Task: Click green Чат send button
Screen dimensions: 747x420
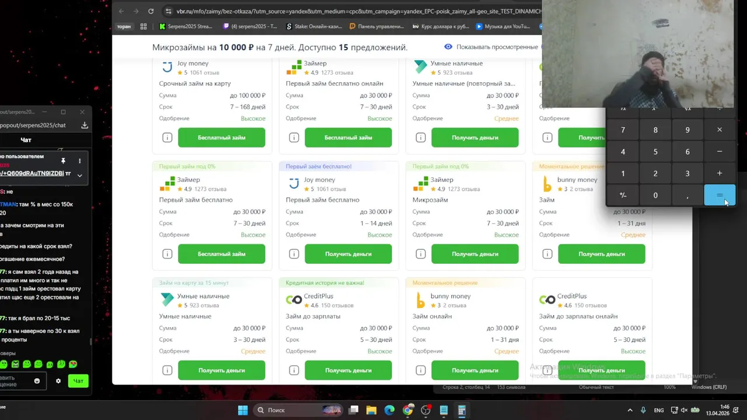Action: tap(78, 381)
